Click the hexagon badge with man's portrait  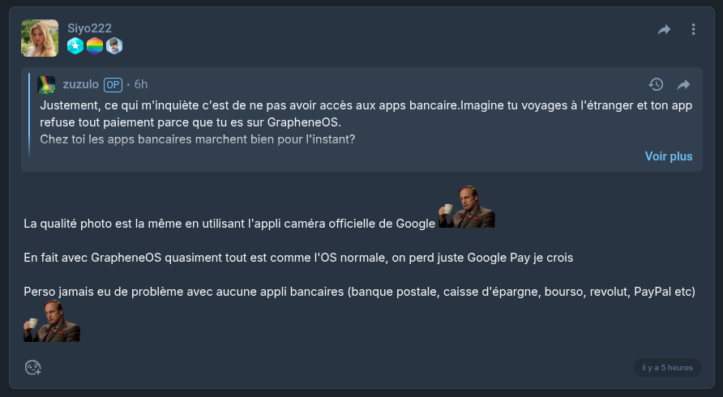tap(114, 46)
